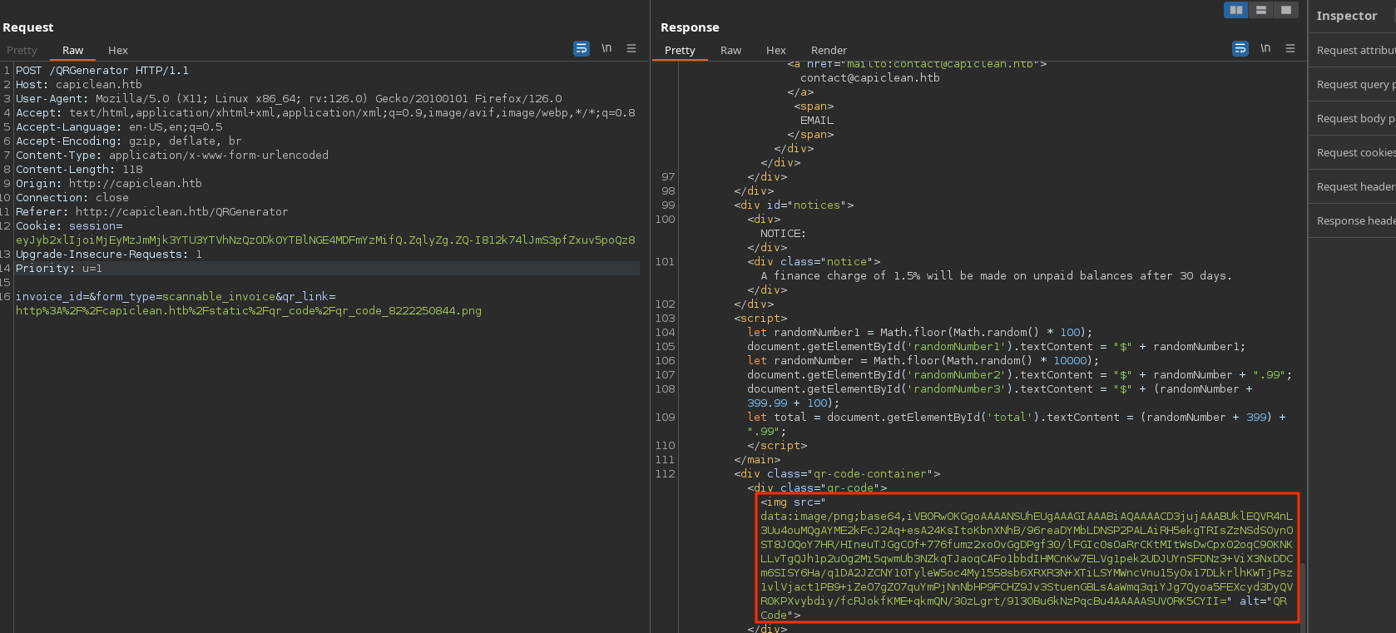Expand Request headers section in Inspector
This screenshot has height=633, width=1396.
(1353, 187)
